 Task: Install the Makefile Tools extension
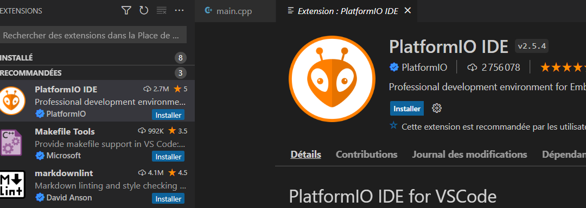click(168, 157)
